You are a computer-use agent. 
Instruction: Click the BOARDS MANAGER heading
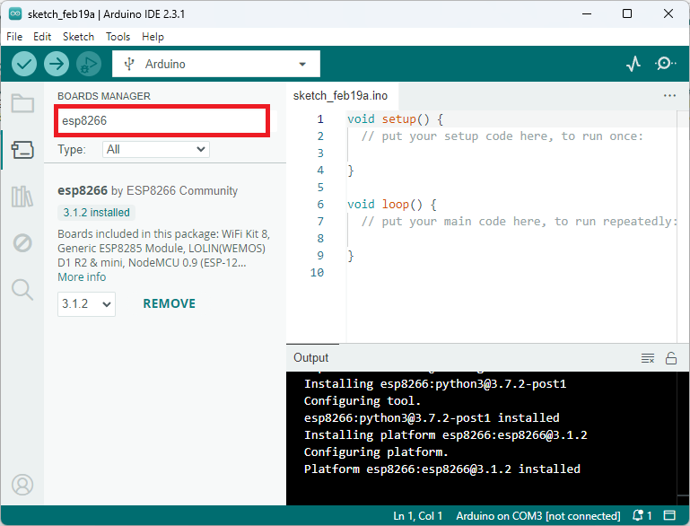tap(104, 96)
